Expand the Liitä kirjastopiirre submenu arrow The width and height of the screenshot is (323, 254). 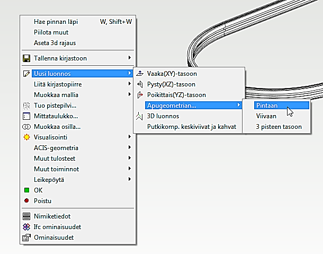[x=130, y=84]
